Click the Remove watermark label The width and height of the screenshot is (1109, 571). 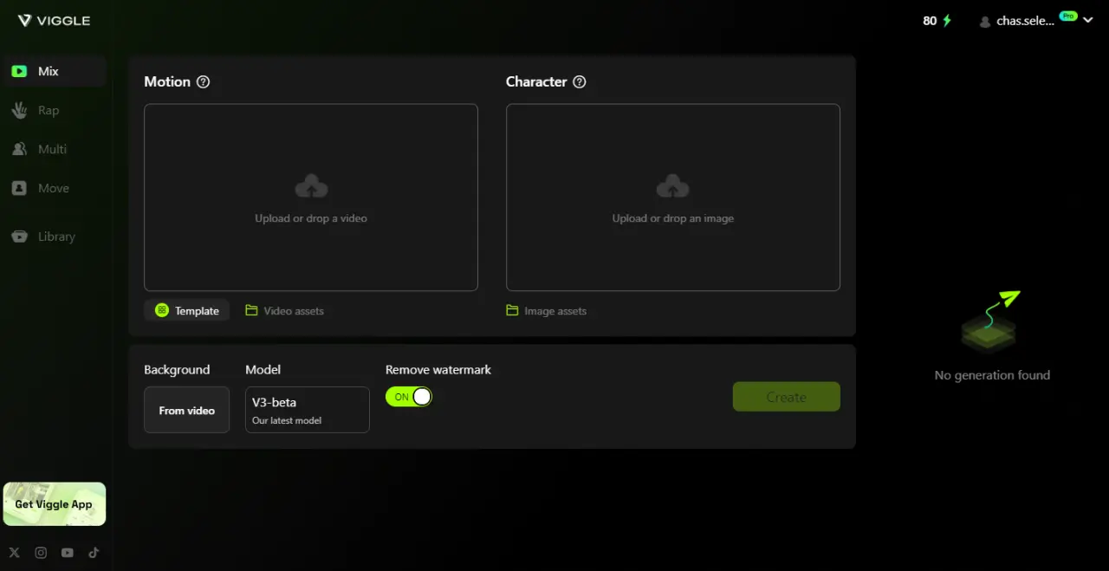(x=438, y=369)
